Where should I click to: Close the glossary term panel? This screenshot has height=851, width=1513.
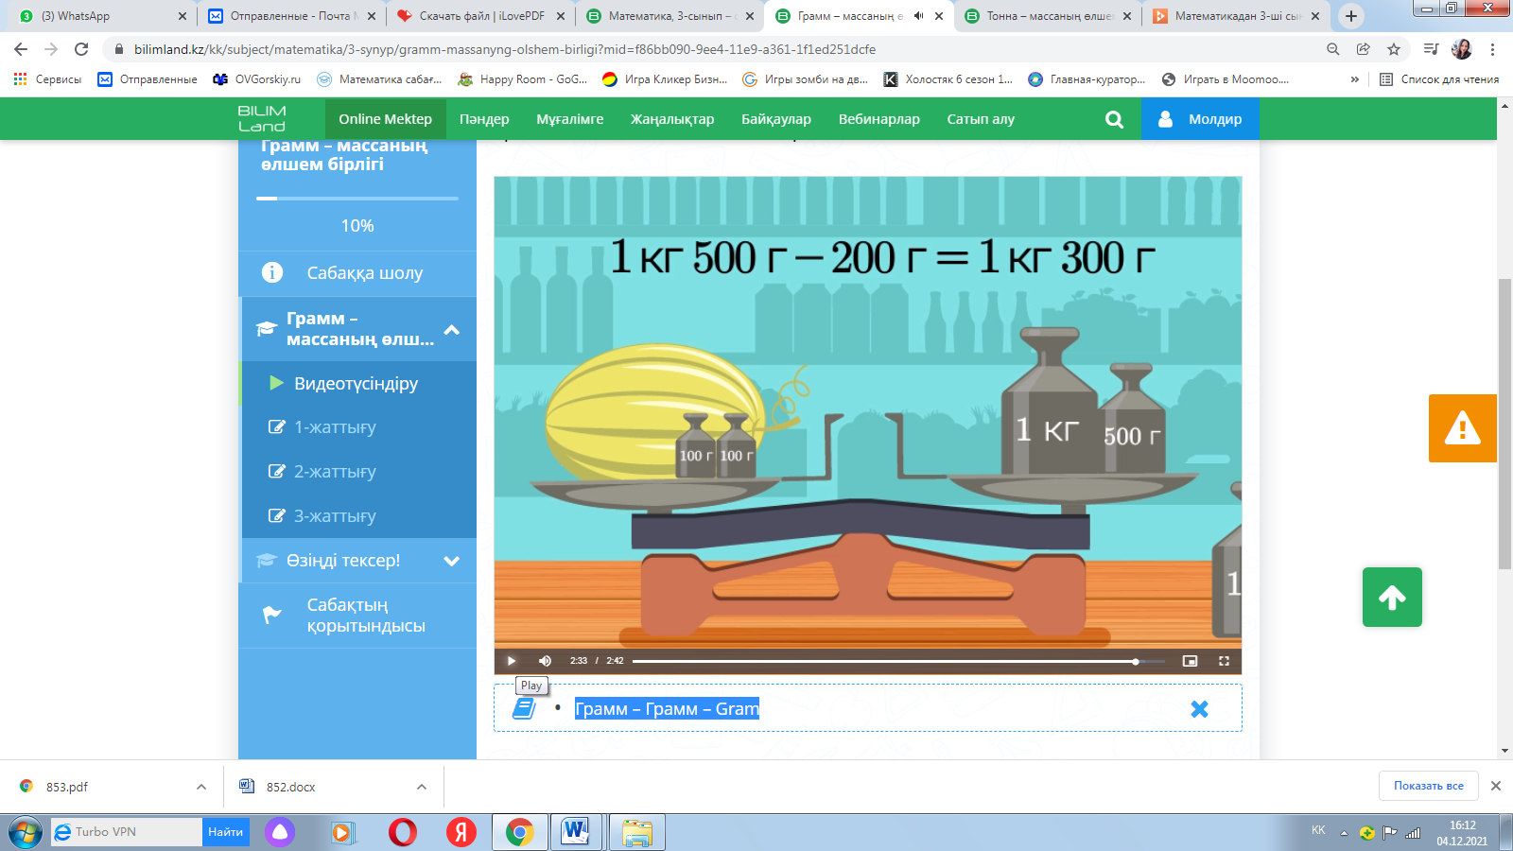coord(1199,709)
